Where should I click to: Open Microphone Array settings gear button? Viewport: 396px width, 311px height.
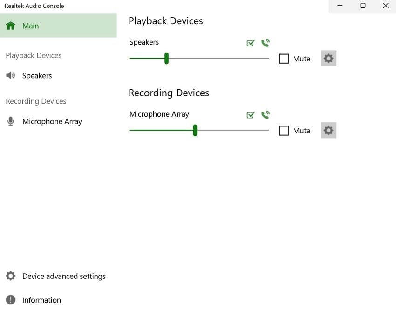coord(328,130)
